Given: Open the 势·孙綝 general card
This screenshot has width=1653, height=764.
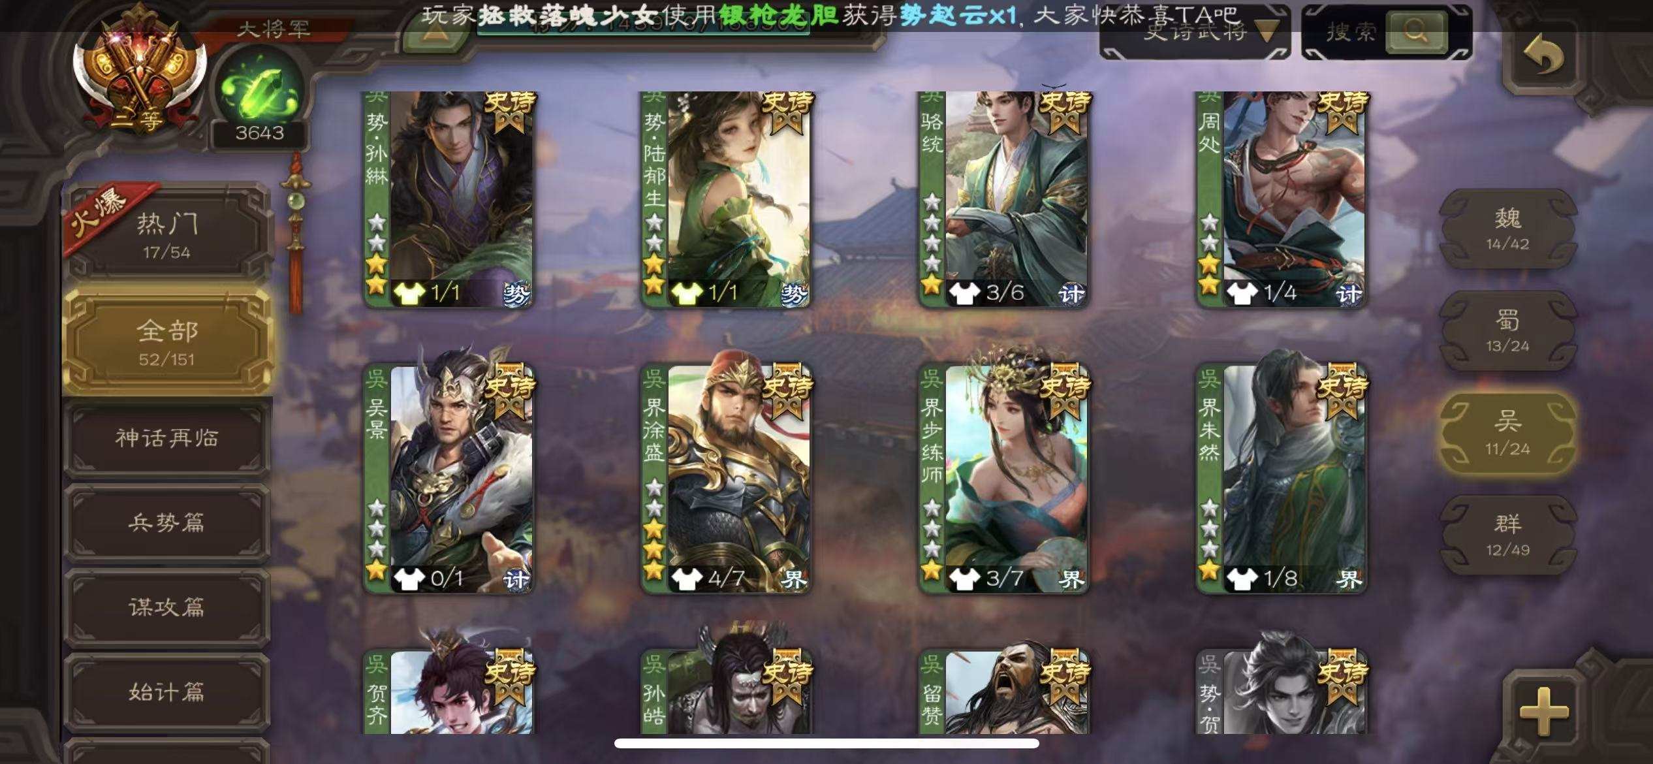Looking at the screenshot, I should tap(449, 199).
